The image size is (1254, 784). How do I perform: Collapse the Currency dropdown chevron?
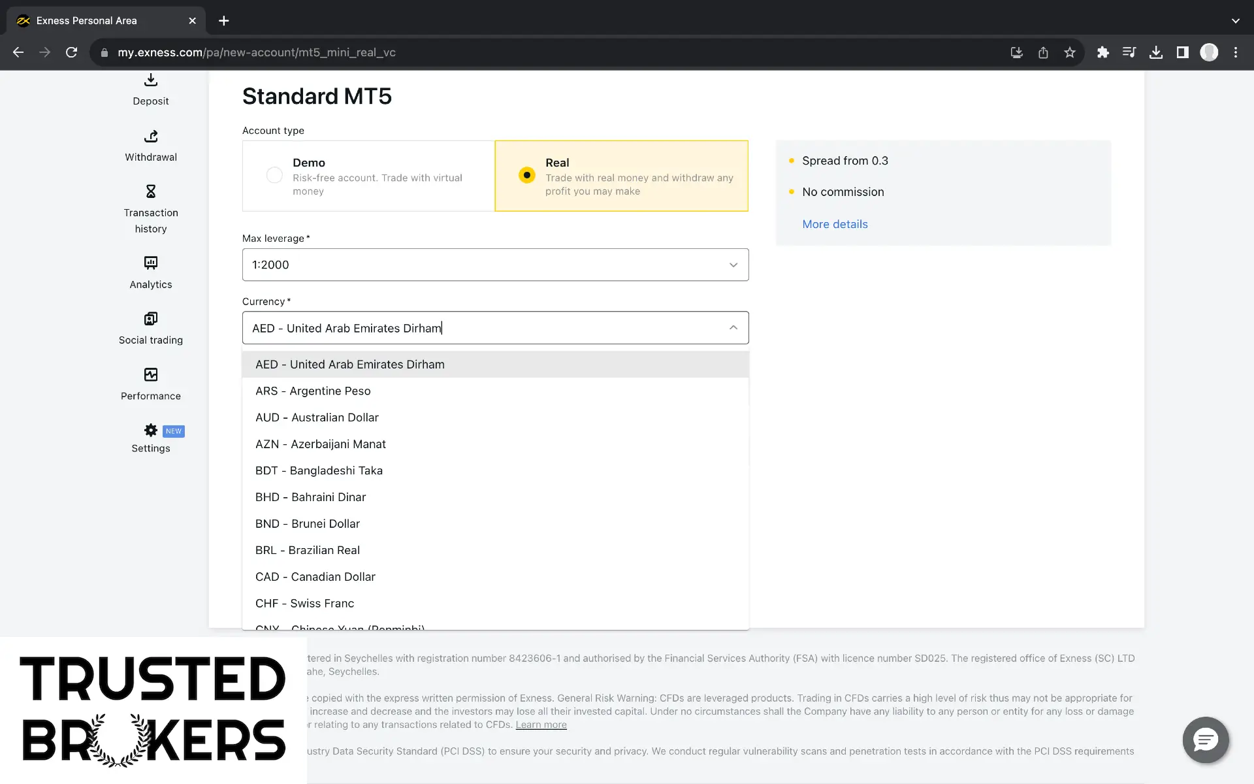coord(733,328)
